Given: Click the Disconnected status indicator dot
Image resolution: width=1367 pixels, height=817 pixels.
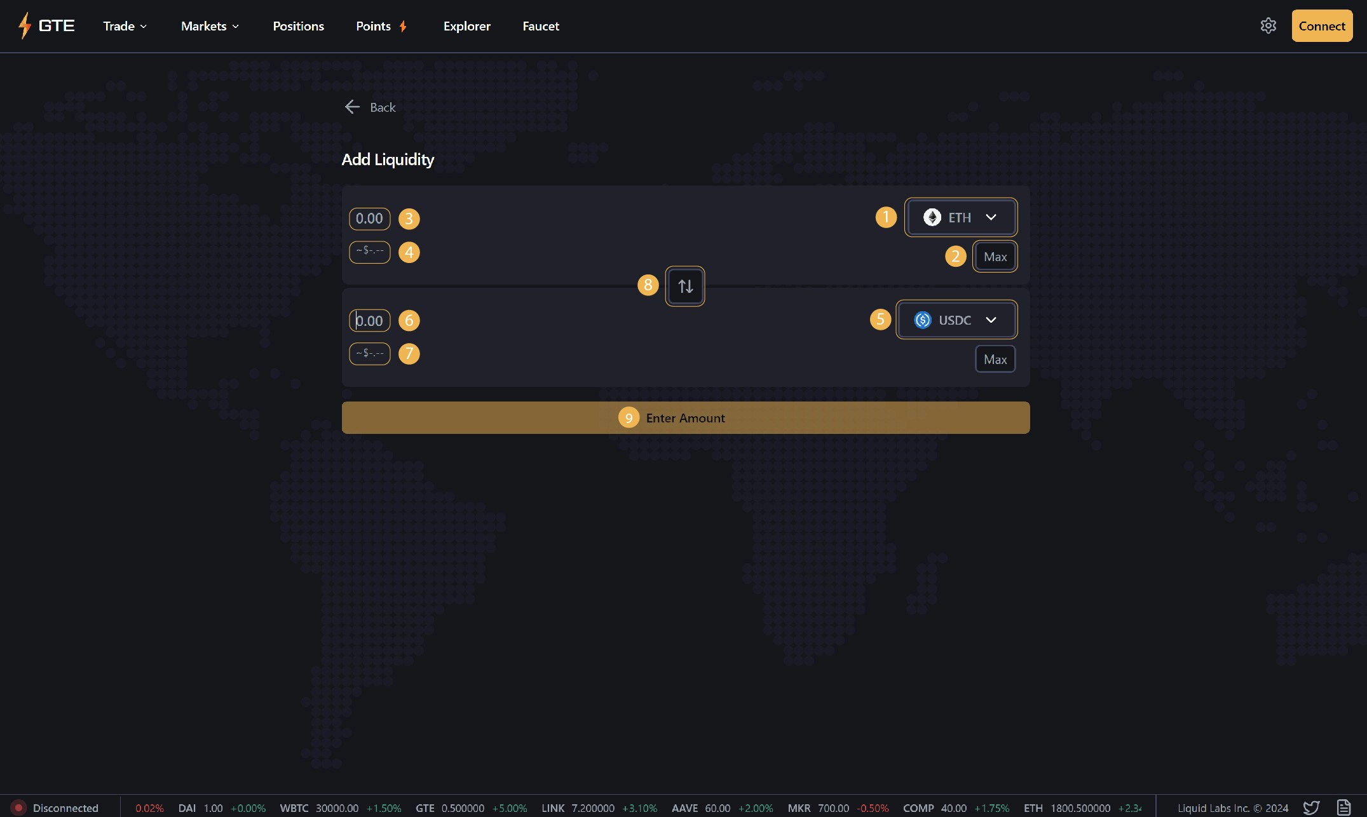Looking at the screenshot, I should [x=19, y=807].
